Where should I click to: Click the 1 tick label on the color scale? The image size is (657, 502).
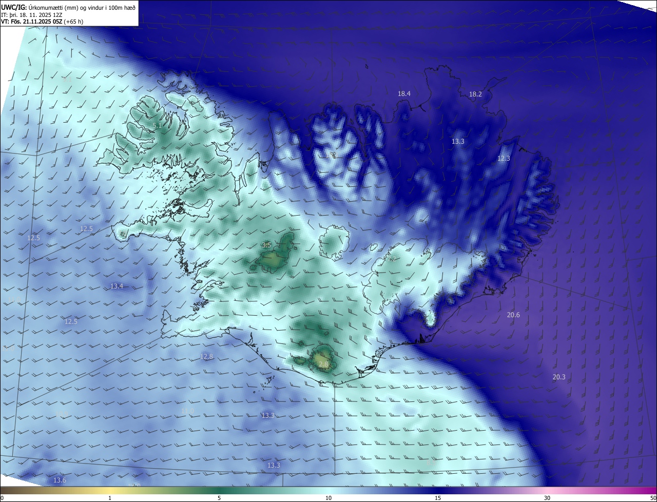[110, 498]
